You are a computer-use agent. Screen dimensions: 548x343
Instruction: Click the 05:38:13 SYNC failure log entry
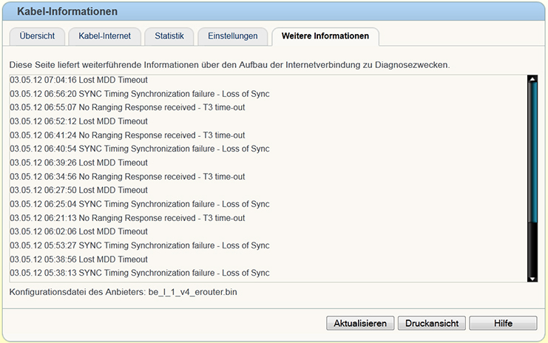click(x=139, y=273)
